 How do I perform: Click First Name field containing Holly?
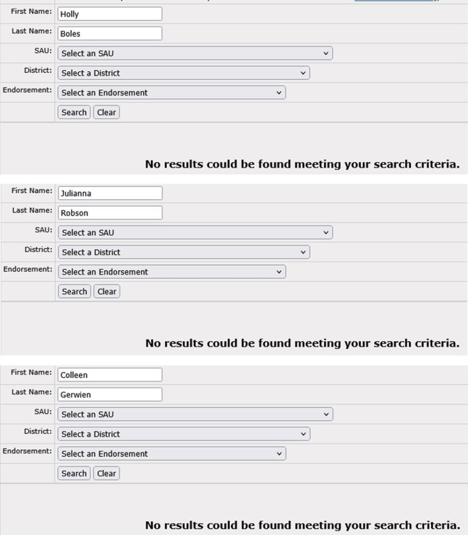[110, 14]
